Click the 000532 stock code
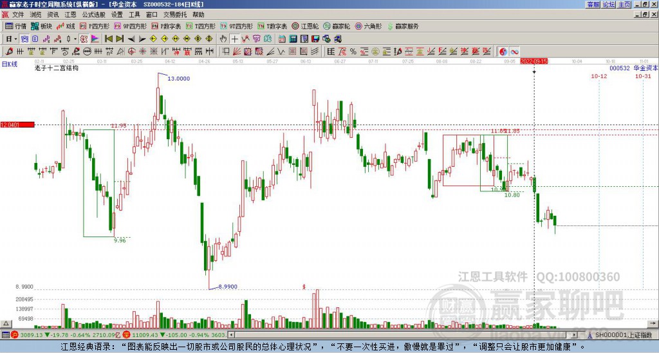The height and width of the screenshot is (353, 659). pyautogui.click(x=620, y=68)
